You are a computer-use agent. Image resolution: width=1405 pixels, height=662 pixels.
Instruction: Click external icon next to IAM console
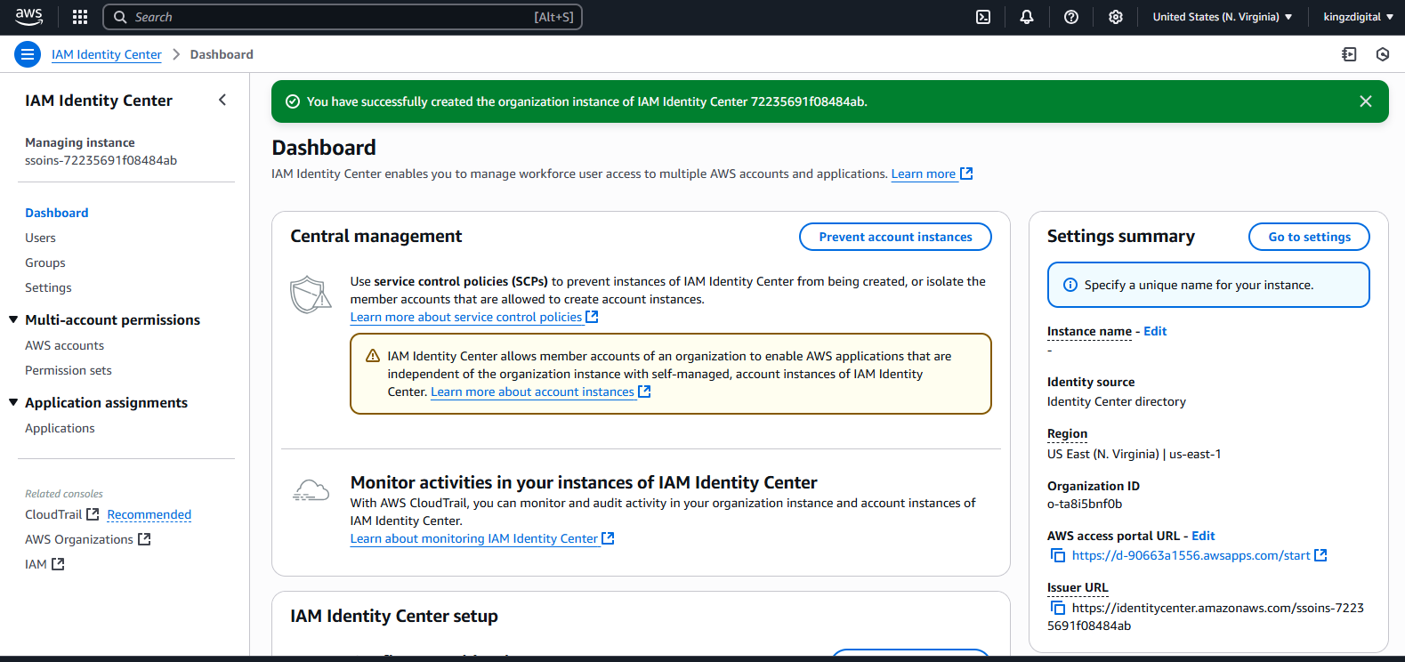pos(58,564)
